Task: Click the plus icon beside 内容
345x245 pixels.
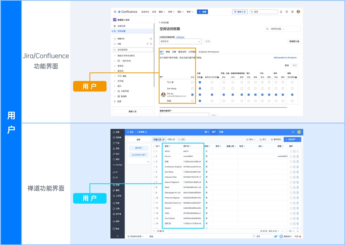Action: 151,44
